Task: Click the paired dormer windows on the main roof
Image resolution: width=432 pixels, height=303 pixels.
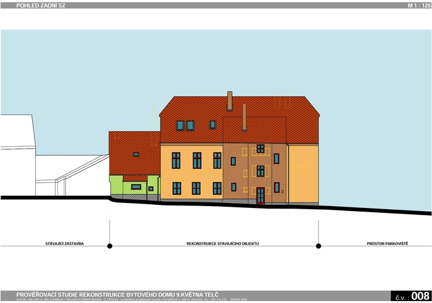Action: coord(185,125)
